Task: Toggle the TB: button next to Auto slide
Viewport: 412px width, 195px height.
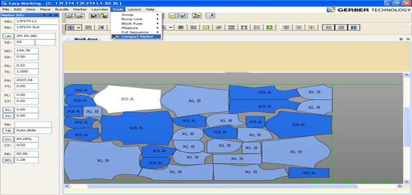Action: pyautogui.click(x=8, y=131)
